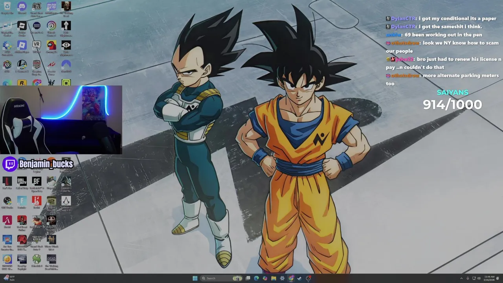Launch the Roblox Player shortcut
Image resolution: width=503 pixels, height=283 pixels.
point(22,47)
